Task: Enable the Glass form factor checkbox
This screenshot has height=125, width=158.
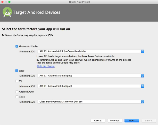Action: 17,97
